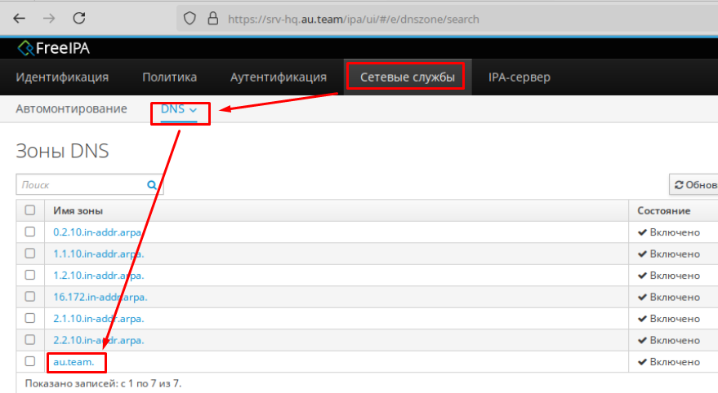Click the magnifier search icon
The height and width of the screenshot is (393, 718).
[151, 185]
